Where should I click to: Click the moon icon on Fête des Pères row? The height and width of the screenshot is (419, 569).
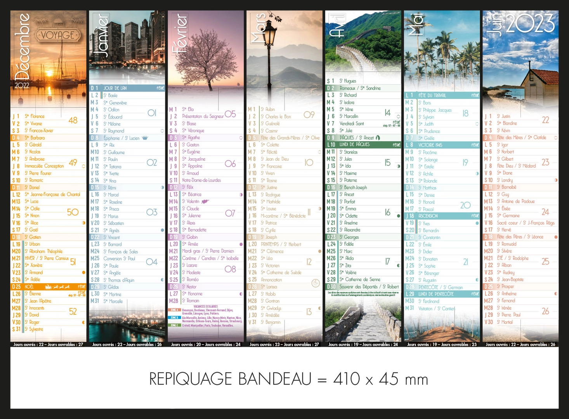(x=556, y=237)
